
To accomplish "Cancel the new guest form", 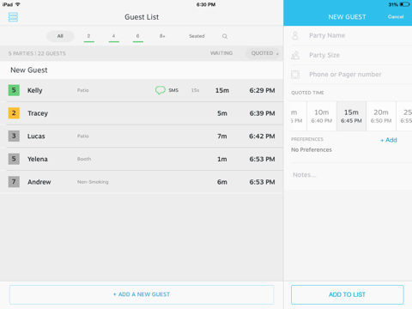I will click(x=396, y=17).
